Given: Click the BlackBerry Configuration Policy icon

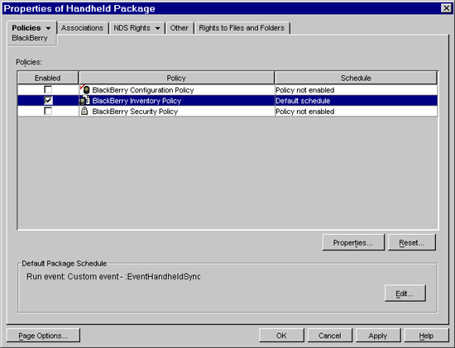Looking at the screenshot, I should (84, 89).
